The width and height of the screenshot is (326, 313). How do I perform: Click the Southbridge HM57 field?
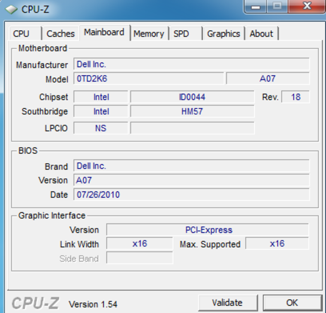(192, 111)
